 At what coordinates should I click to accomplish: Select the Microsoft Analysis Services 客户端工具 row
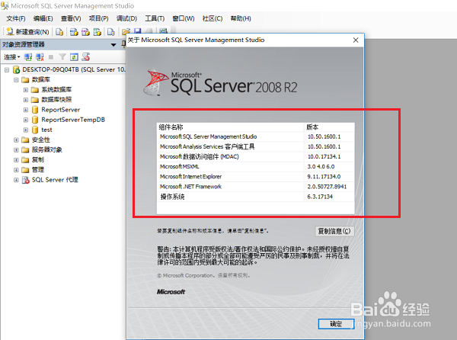[x=256, y=146]
